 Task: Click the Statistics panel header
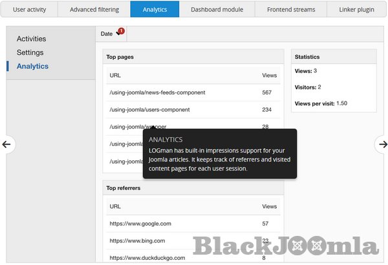[x=334, y=57]
